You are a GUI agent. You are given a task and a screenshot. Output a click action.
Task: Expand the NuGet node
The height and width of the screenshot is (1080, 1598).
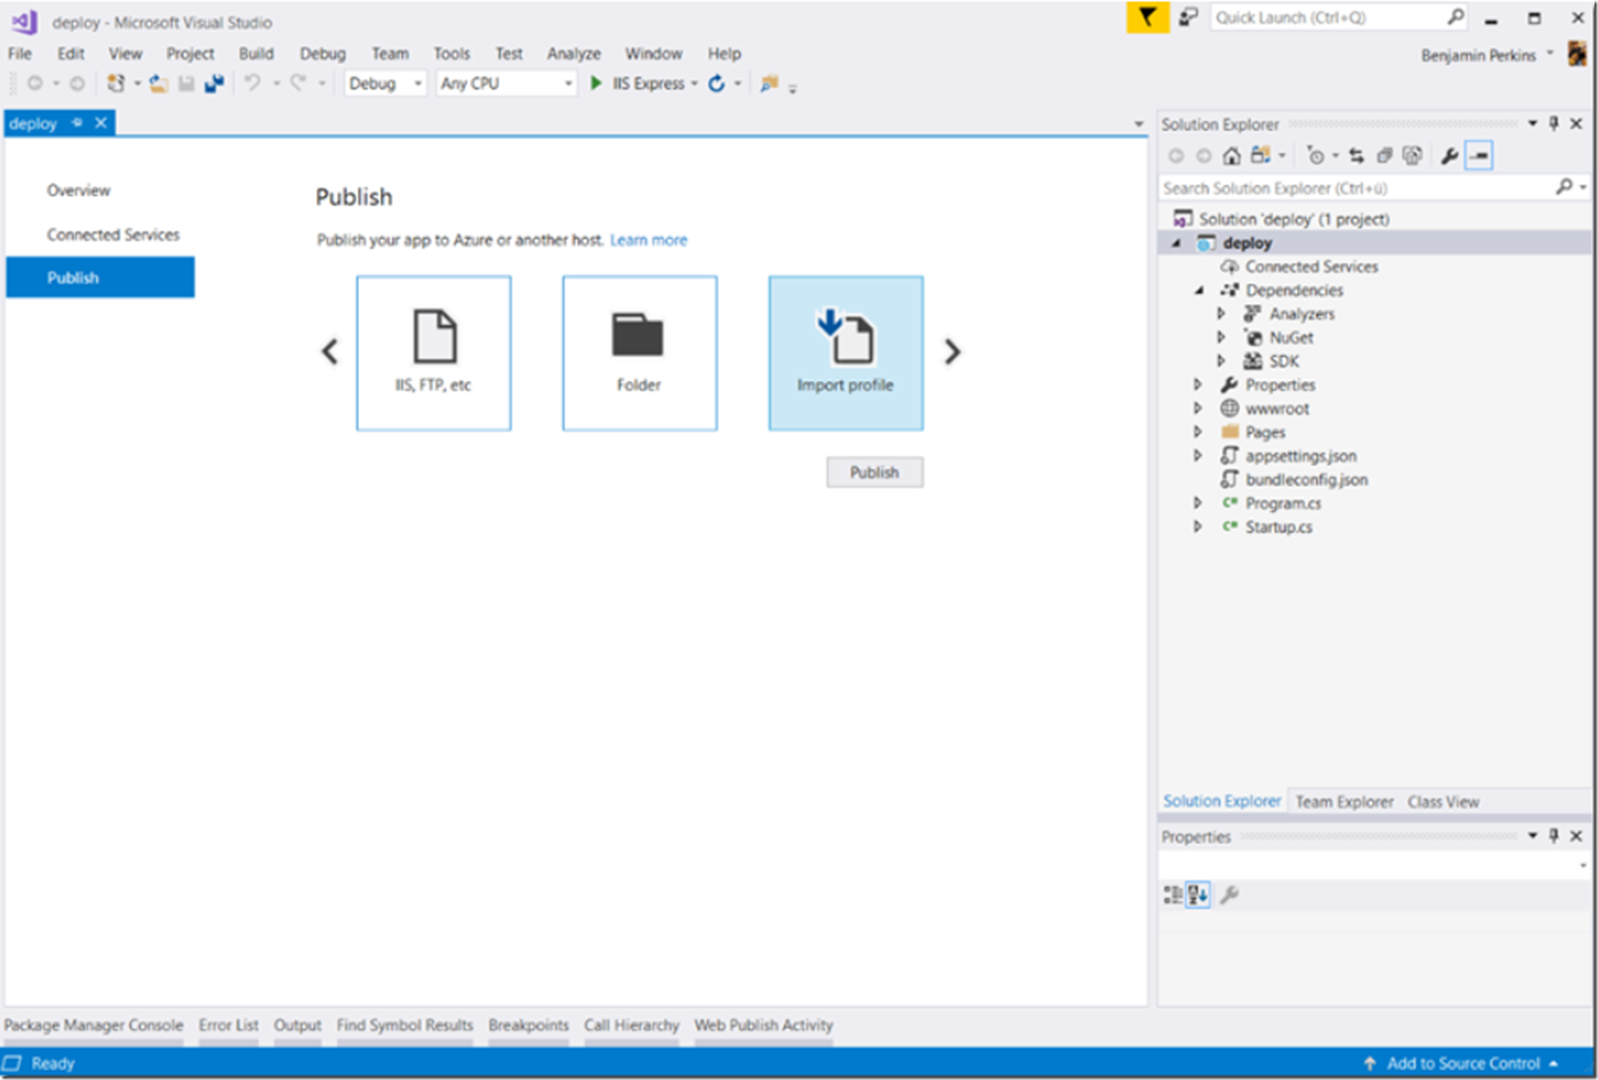[x=1221, y=338]
